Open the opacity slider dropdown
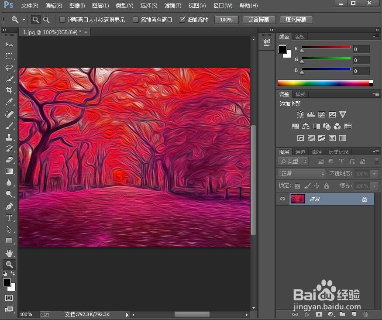This screenshot has height=320, width=382. pyautogui.click(x=374, y=174)
